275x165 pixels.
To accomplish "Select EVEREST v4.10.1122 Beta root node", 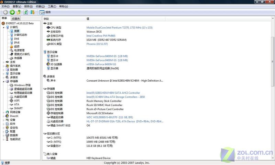I will click(x=20, y=23).
